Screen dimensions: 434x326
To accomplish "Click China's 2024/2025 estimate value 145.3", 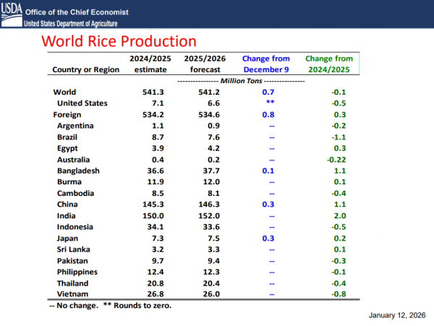I will 149,205.
